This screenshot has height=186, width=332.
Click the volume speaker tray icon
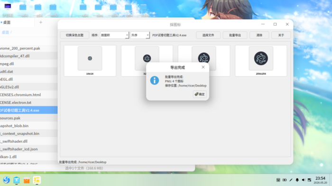click(304, 180)
